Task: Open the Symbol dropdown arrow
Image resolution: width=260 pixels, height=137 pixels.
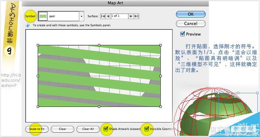Action: (82, 16)
